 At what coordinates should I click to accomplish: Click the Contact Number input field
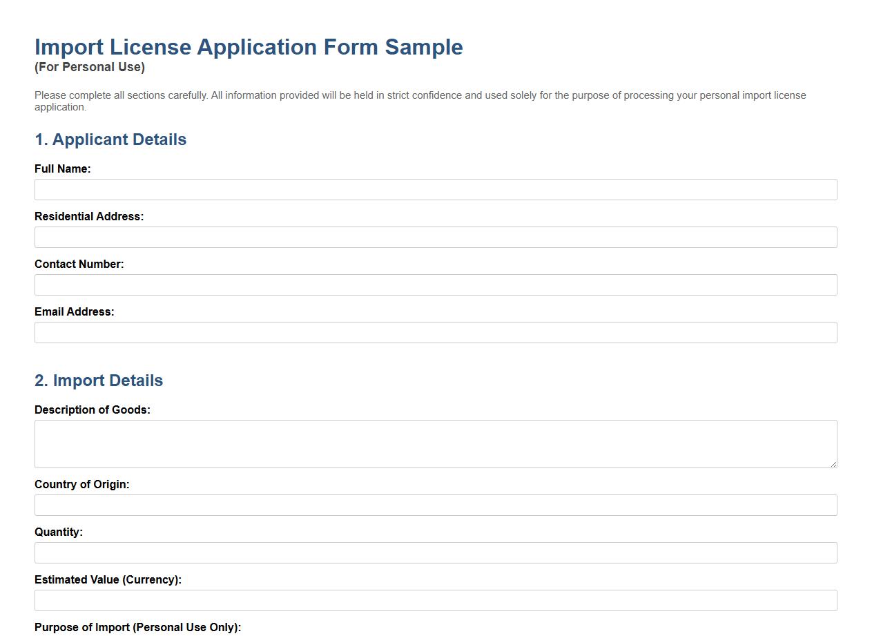435,285
